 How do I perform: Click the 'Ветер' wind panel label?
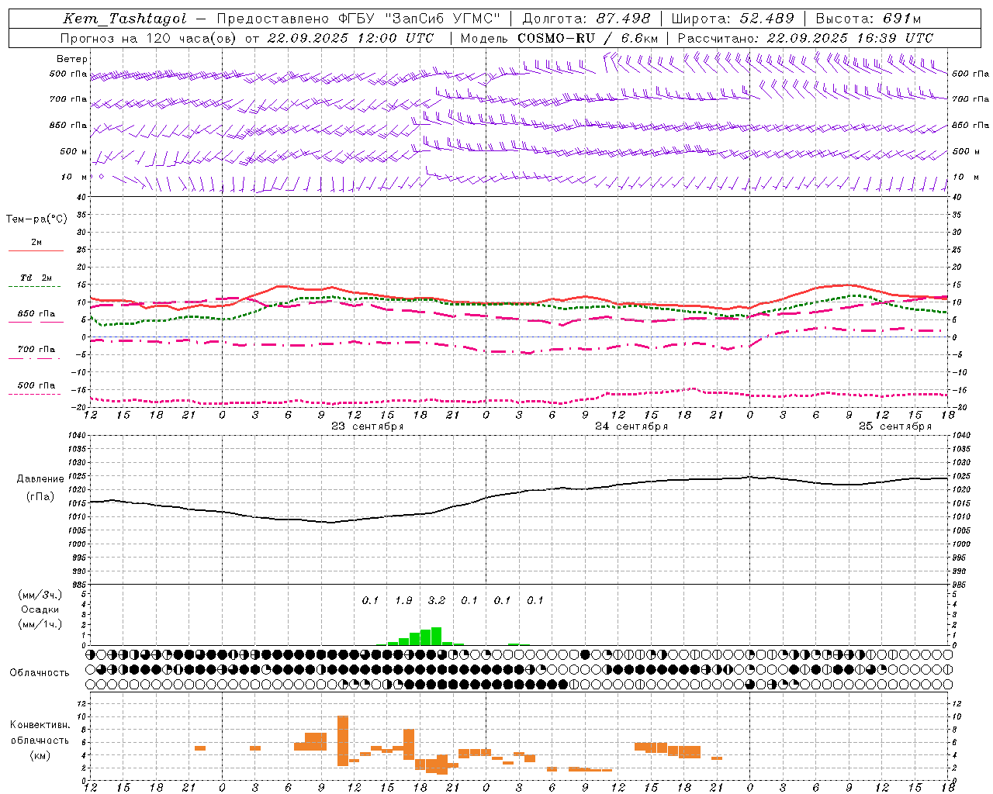tap(71, 59)
